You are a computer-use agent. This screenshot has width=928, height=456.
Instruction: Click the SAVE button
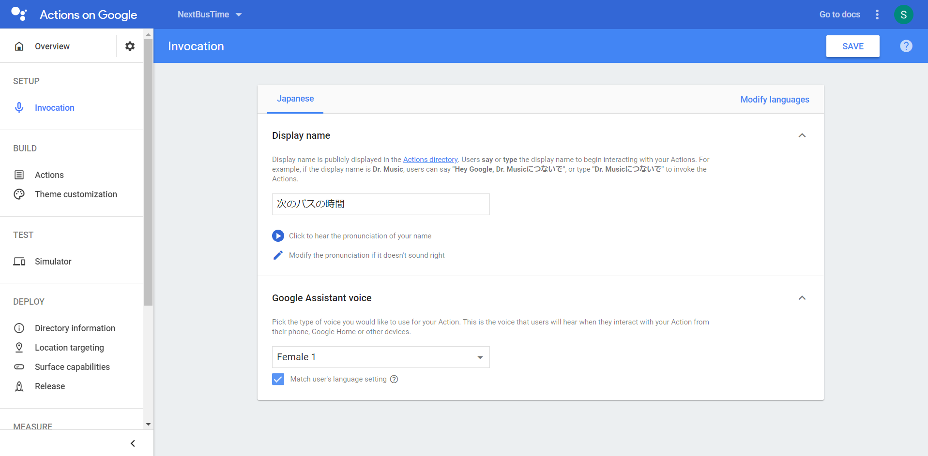(853, 46)
